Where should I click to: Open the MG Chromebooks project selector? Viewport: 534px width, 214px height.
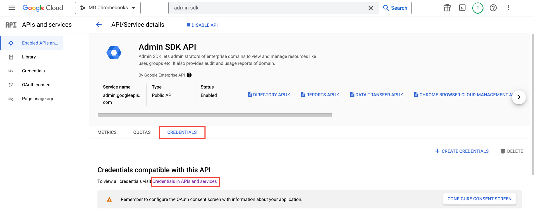(108, 8)
